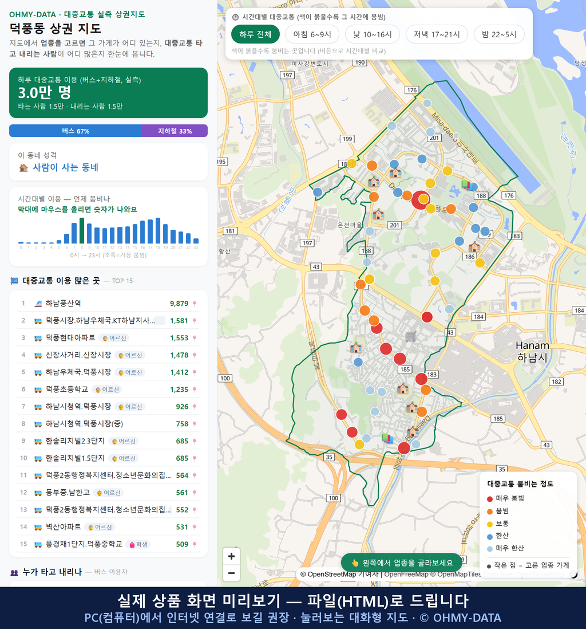586x629 pixels.
Task: Zoom in with the plus button
Action: point(231,556)
